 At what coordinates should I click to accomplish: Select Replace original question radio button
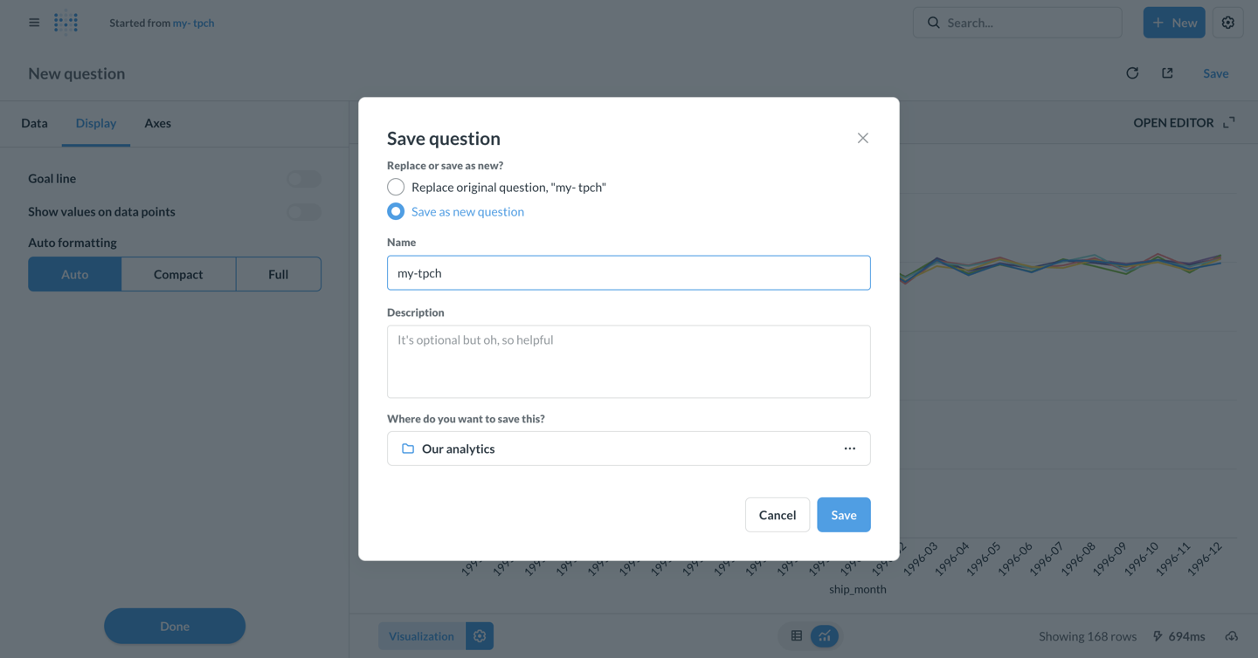coord(396,187)
